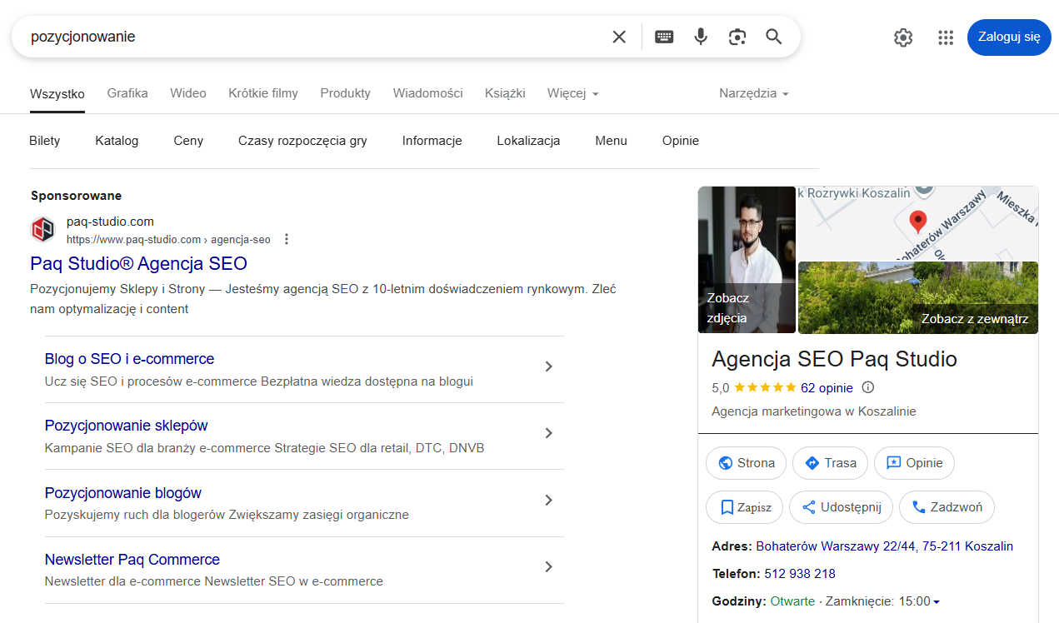The width and height of the screenshot is (1059, 623).
Task: Select the Informacje filter chip
Action: tap(432, 141)
